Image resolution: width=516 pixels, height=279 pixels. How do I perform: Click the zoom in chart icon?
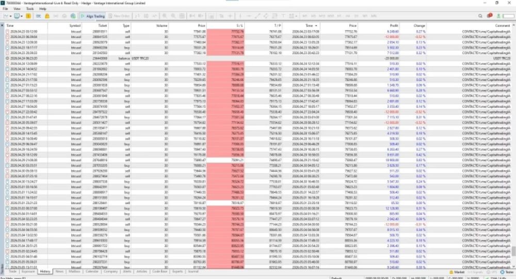coord(164,16)
